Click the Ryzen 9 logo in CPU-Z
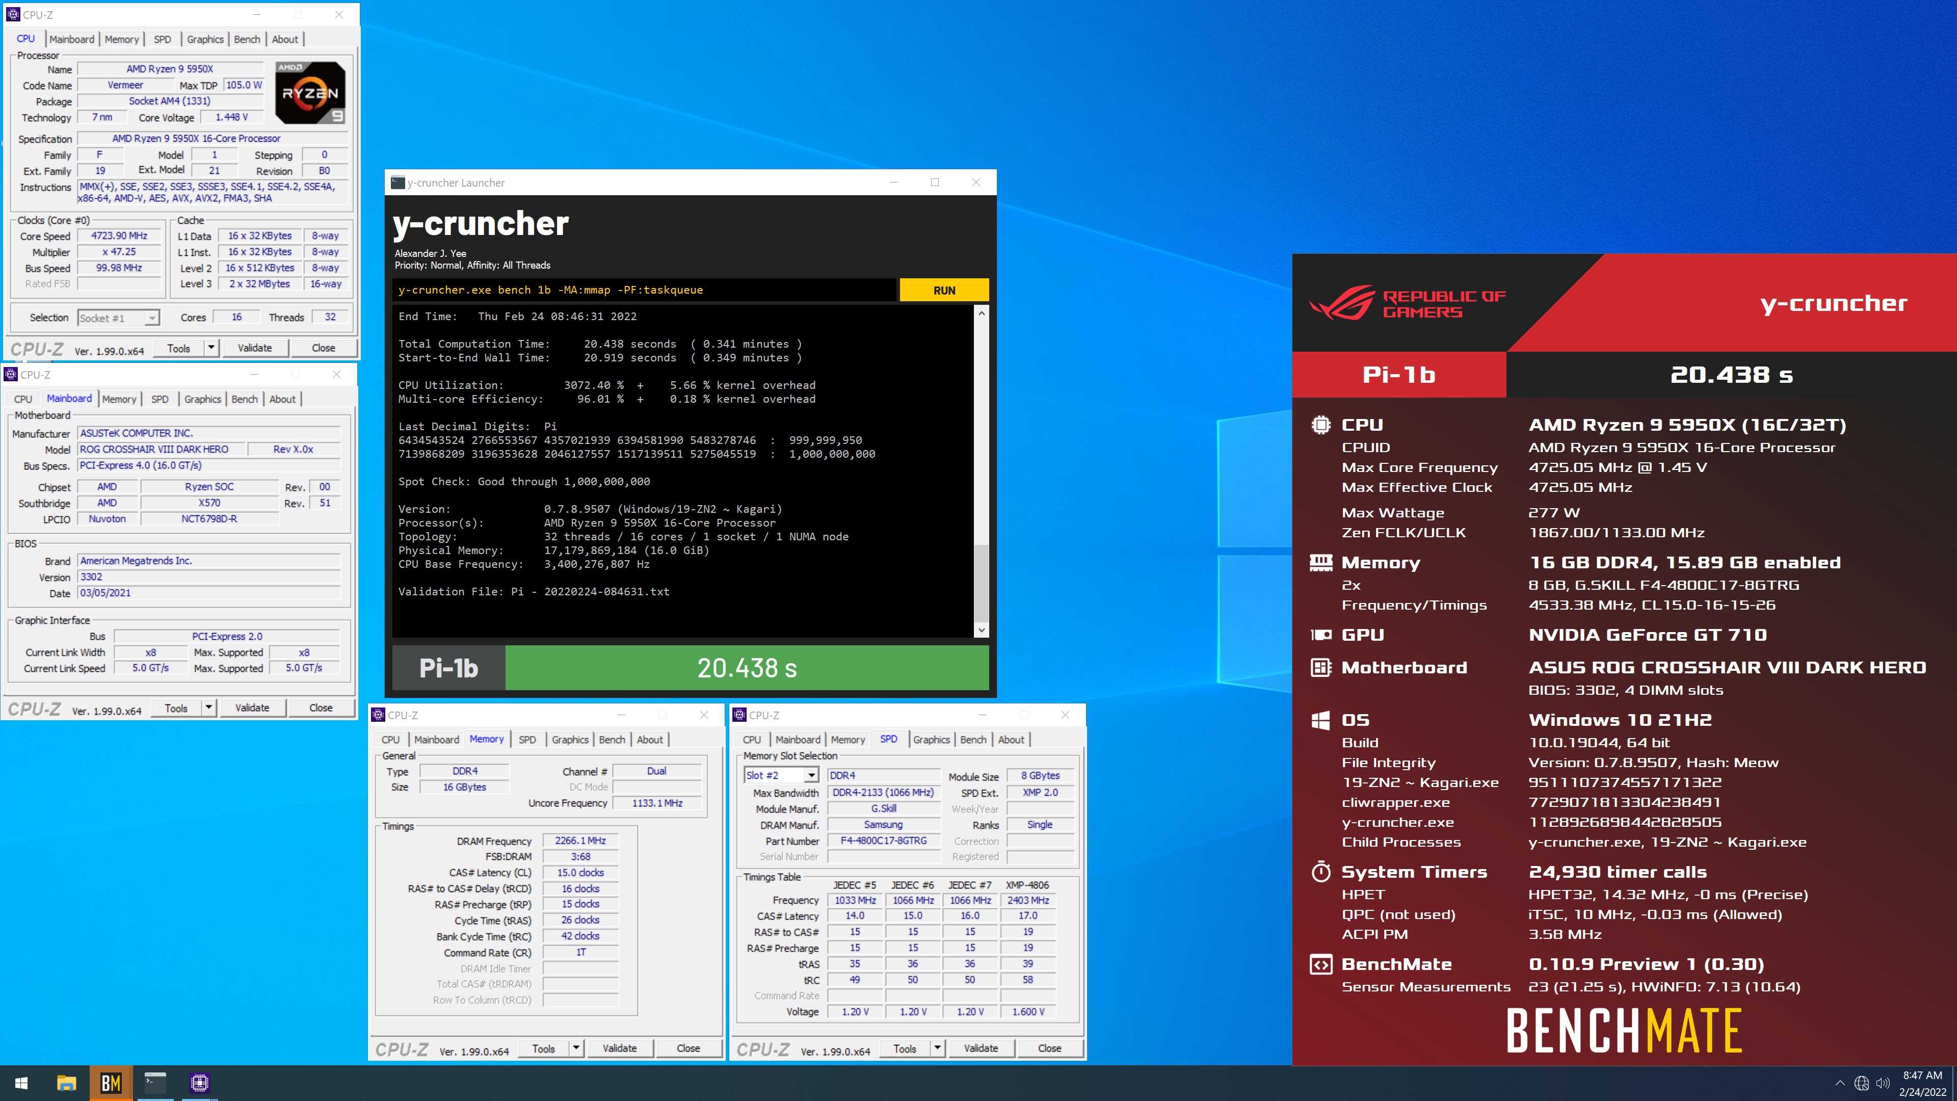This screenshot has height=1101, width=1957. point(311,93)
